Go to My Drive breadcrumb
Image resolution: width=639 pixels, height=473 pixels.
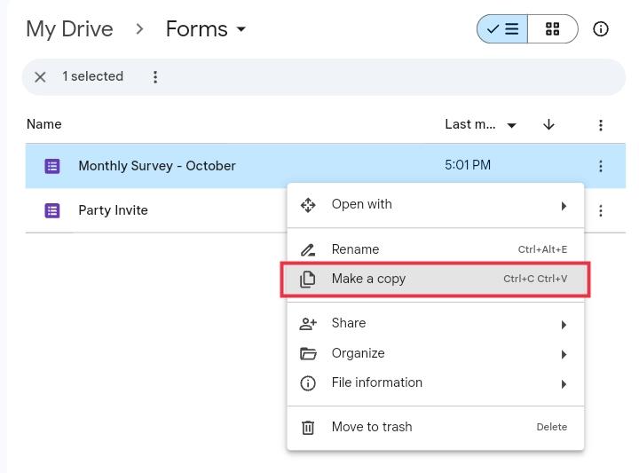click(70, 29)
